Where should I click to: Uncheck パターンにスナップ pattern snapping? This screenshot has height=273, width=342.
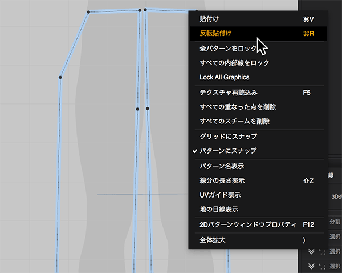tap(228, 151)
